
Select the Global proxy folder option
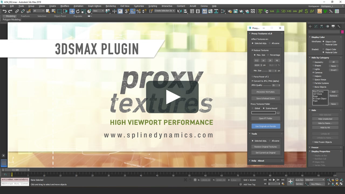[x=253, y=108]
